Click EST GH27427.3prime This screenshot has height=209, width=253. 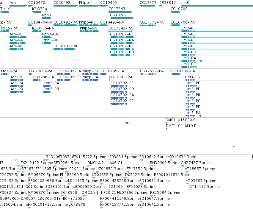[196, 163]
